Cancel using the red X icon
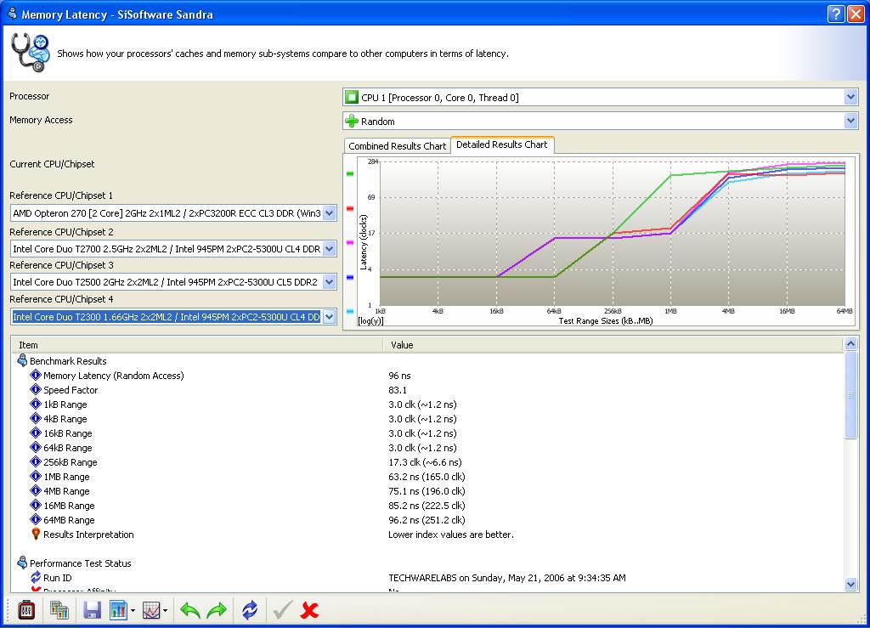Image resolution: width=870 pixels, height=628 pixels. pyautogui.click(x=309, y=610)
